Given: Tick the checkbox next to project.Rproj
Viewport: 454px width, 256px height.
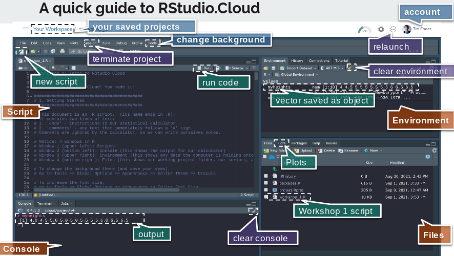Looking at the screenshot, I should coord(266,190).
